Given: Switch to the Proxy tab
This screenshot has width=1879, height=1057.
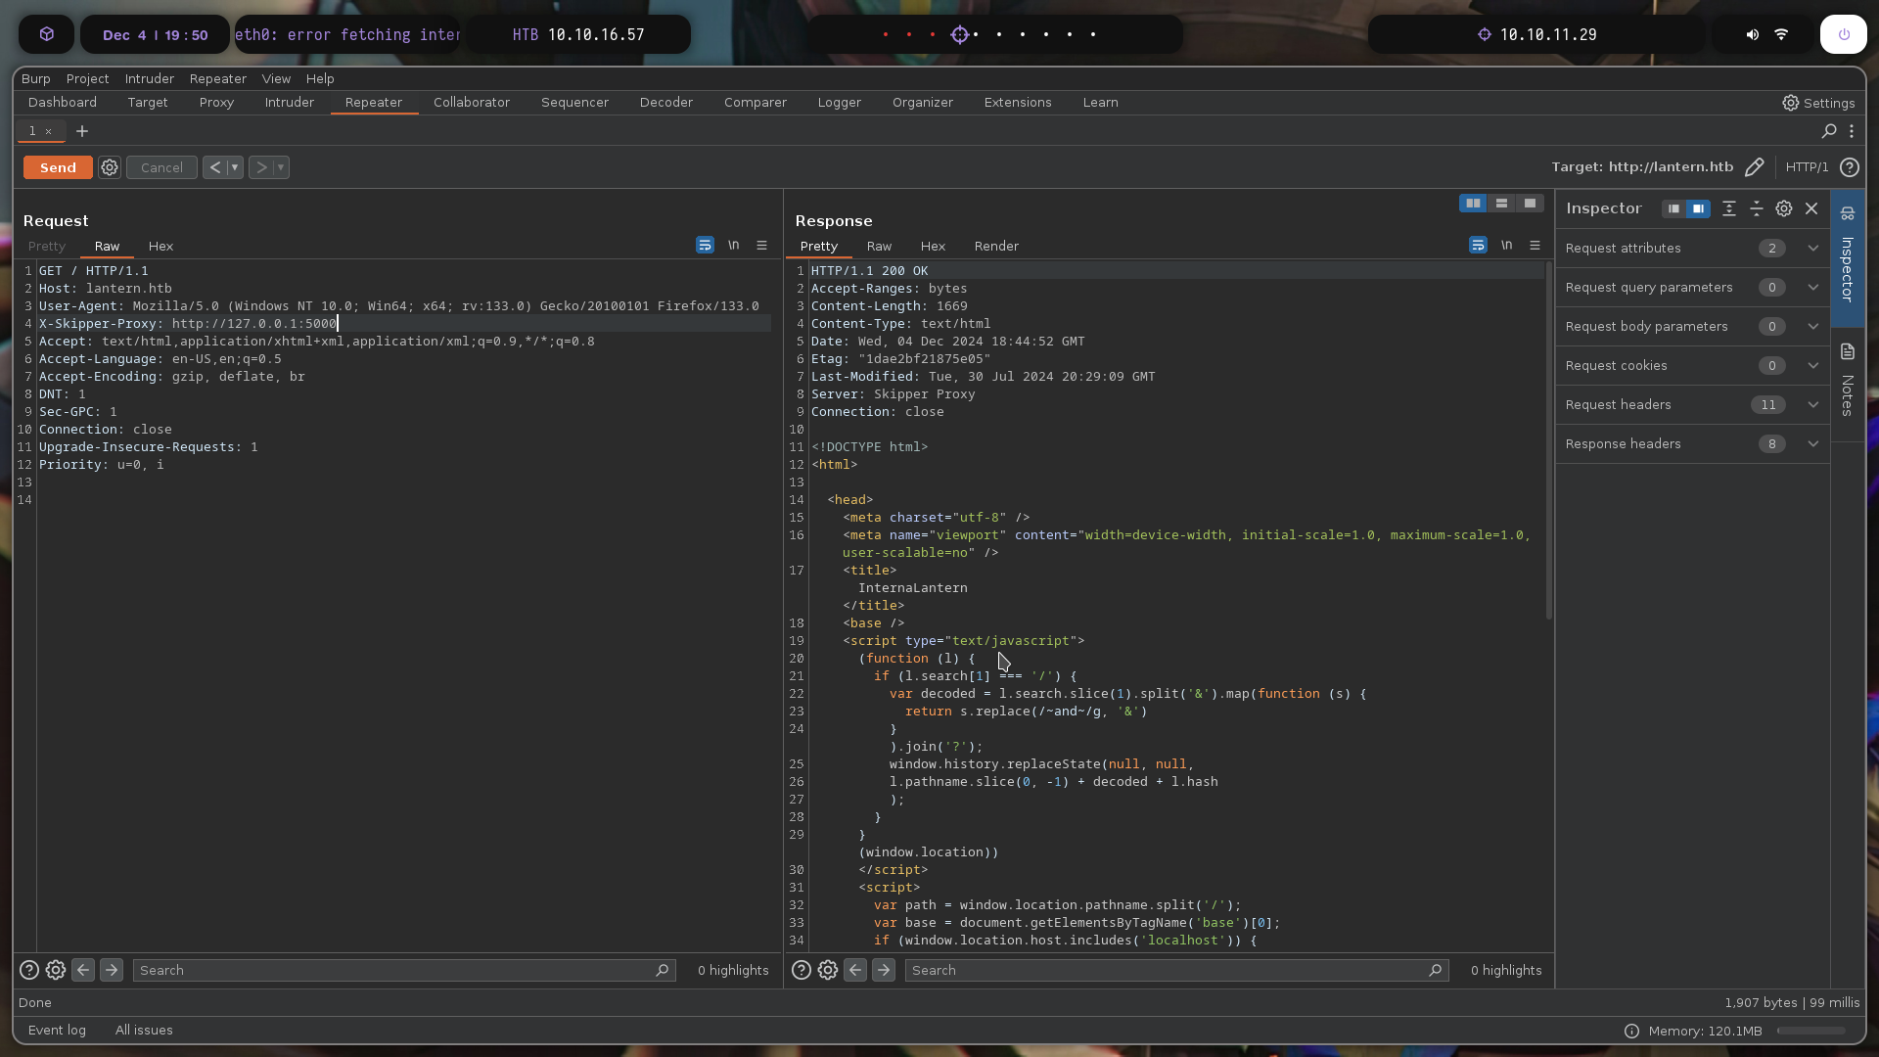Looking at the screenshot, I should 216,102.
